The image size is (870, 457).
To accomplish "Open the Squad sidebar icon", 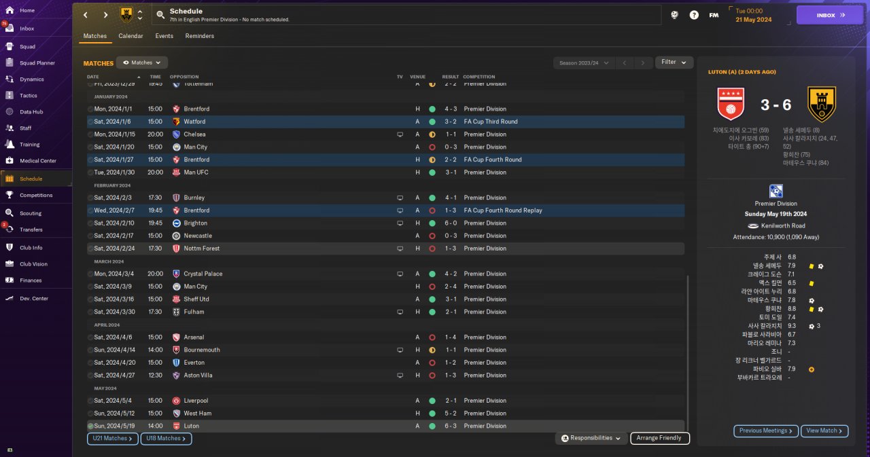I will (x=10, y=47).
